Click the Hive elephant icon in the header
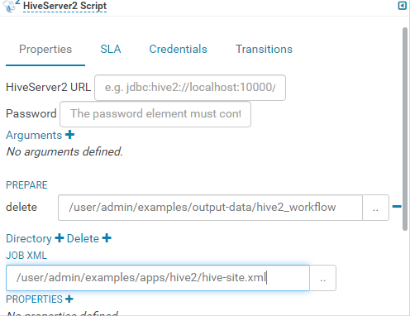The width and height of the screenshot is (410, 316). 10,6
